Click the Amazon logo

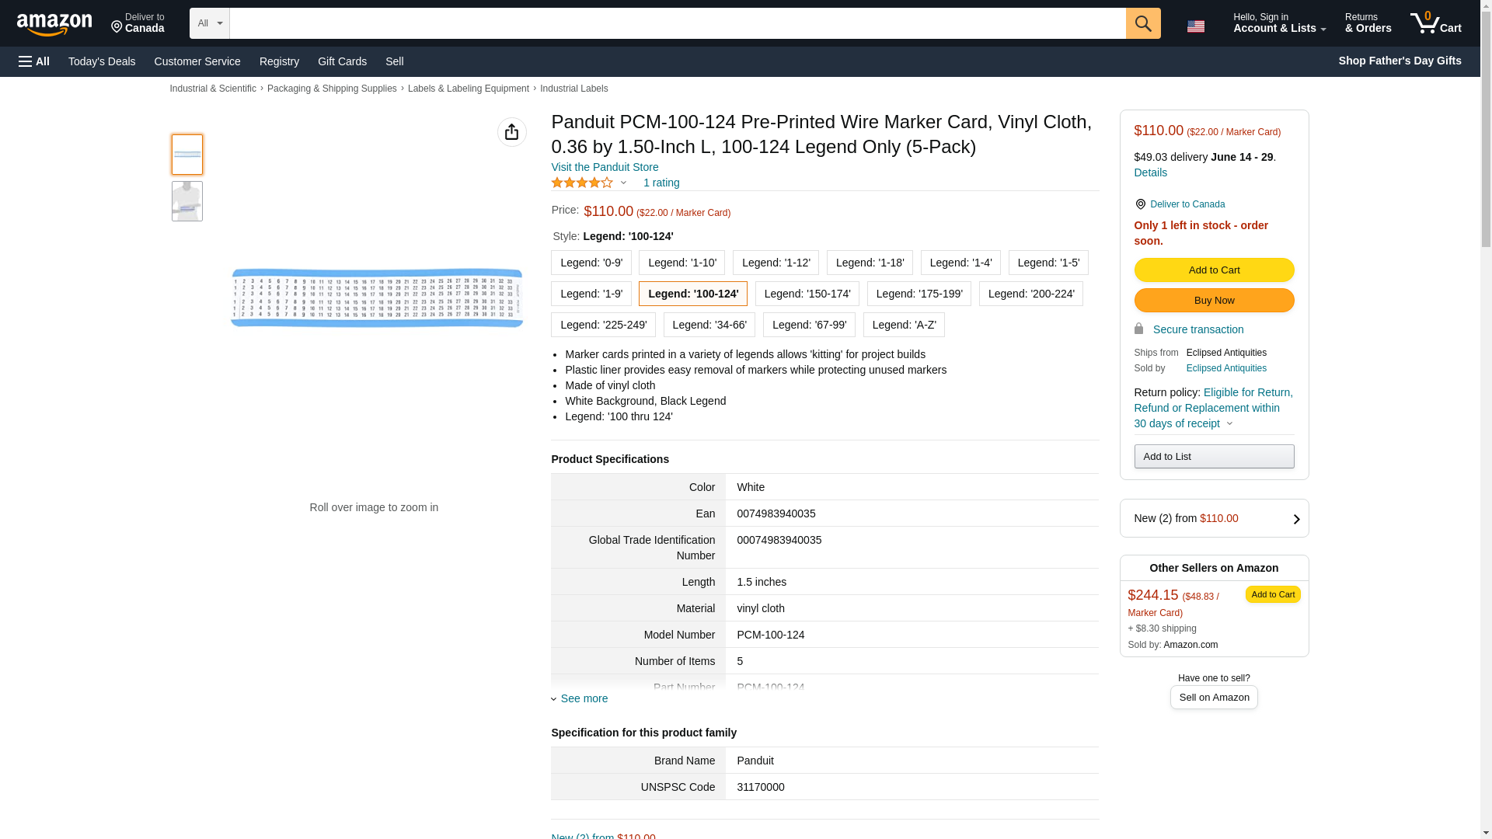pyautogui.click(x=54, y=24)
